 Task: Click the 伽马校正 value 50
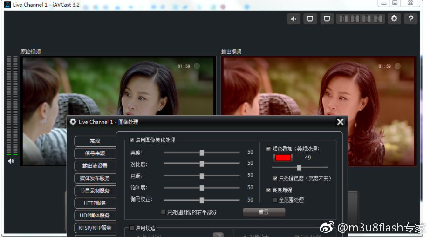250,200
